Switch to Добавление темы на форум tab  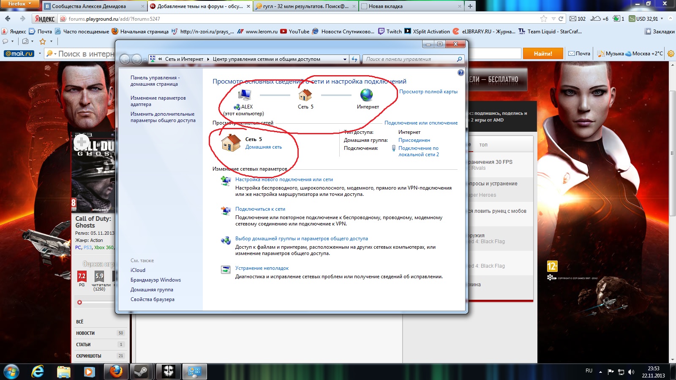click(x=200, y=6)
